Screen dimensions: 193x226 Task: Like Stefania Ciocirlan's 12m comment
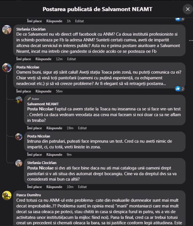24,59
